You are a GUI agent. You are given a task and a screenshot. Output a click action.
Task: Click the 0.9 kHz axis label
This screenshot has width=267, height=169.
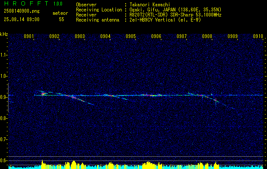4,97
